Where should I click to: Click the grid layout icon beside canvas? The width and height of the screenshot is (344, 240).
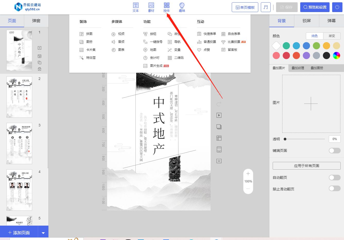219,138
